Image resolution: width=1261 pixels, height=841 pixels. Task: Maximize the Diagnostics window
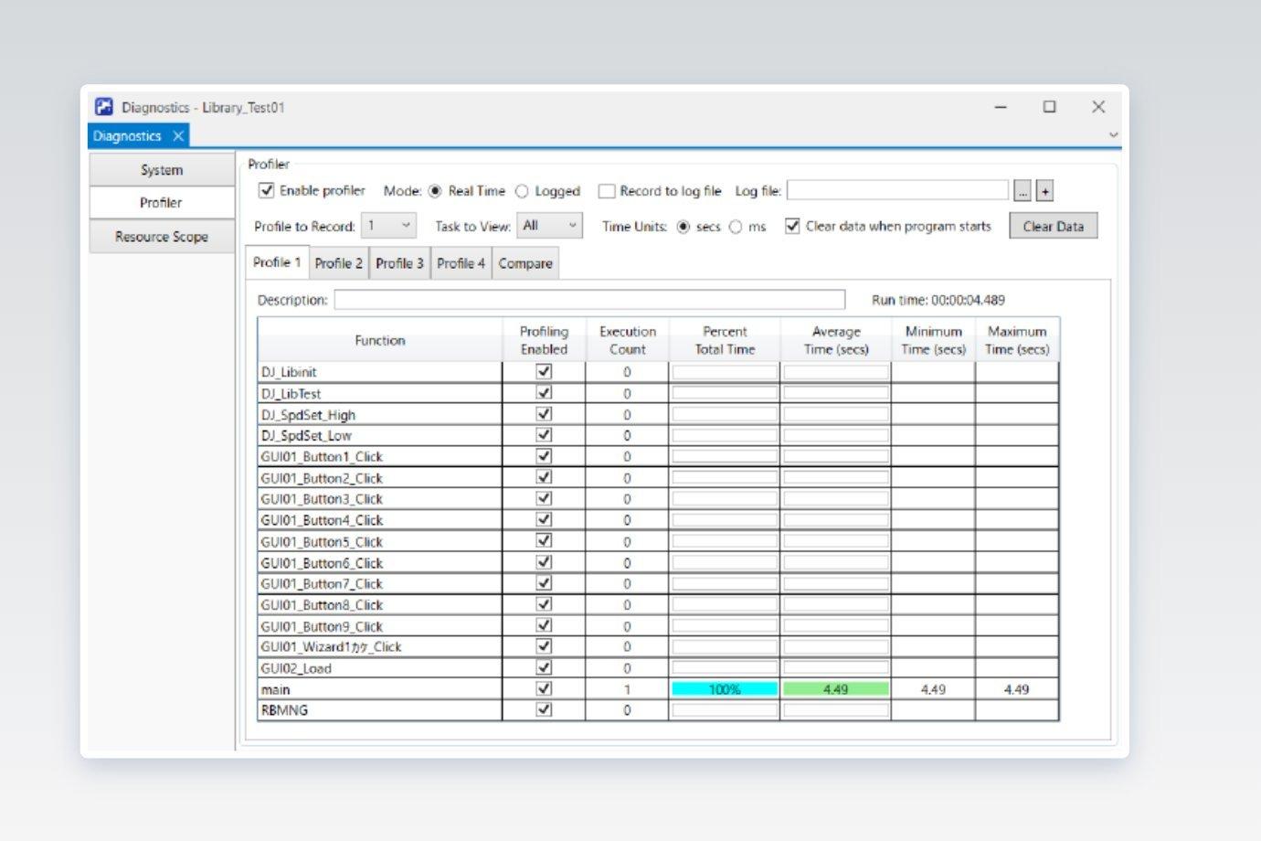pyautogui.click(x=1049, y=107)
